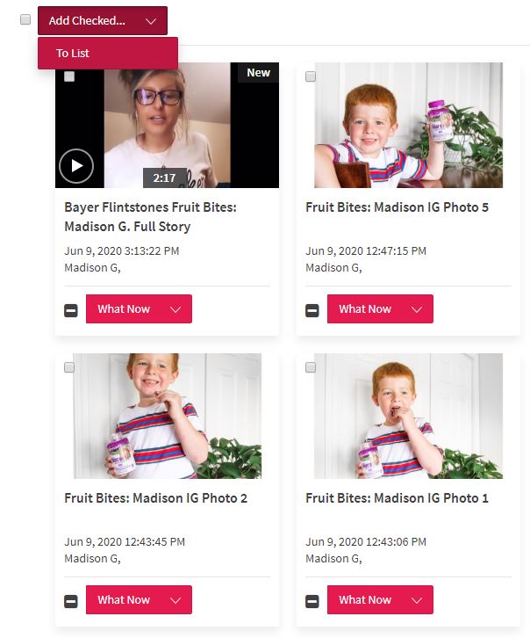Choose the To List menu option

108,54
